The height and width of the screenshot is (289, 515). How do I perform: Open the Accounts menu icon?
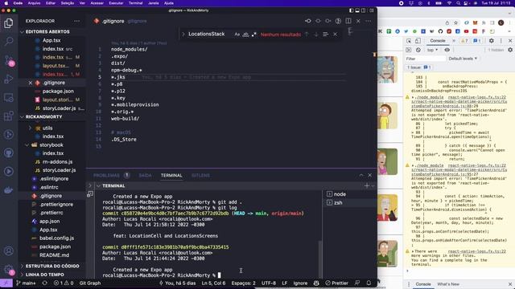(x=9, y=251)
